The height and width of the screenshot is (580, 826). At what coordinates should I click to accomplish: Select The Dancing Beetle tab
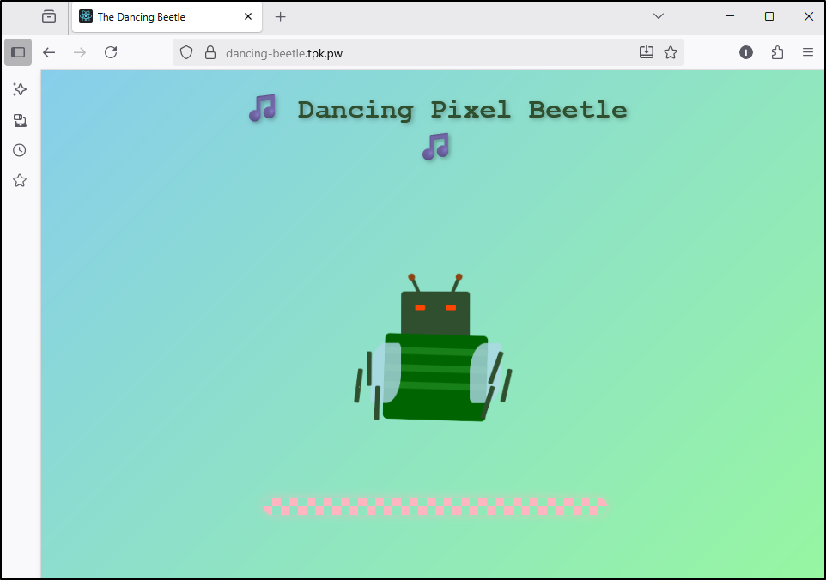click(x=155, y=16)
